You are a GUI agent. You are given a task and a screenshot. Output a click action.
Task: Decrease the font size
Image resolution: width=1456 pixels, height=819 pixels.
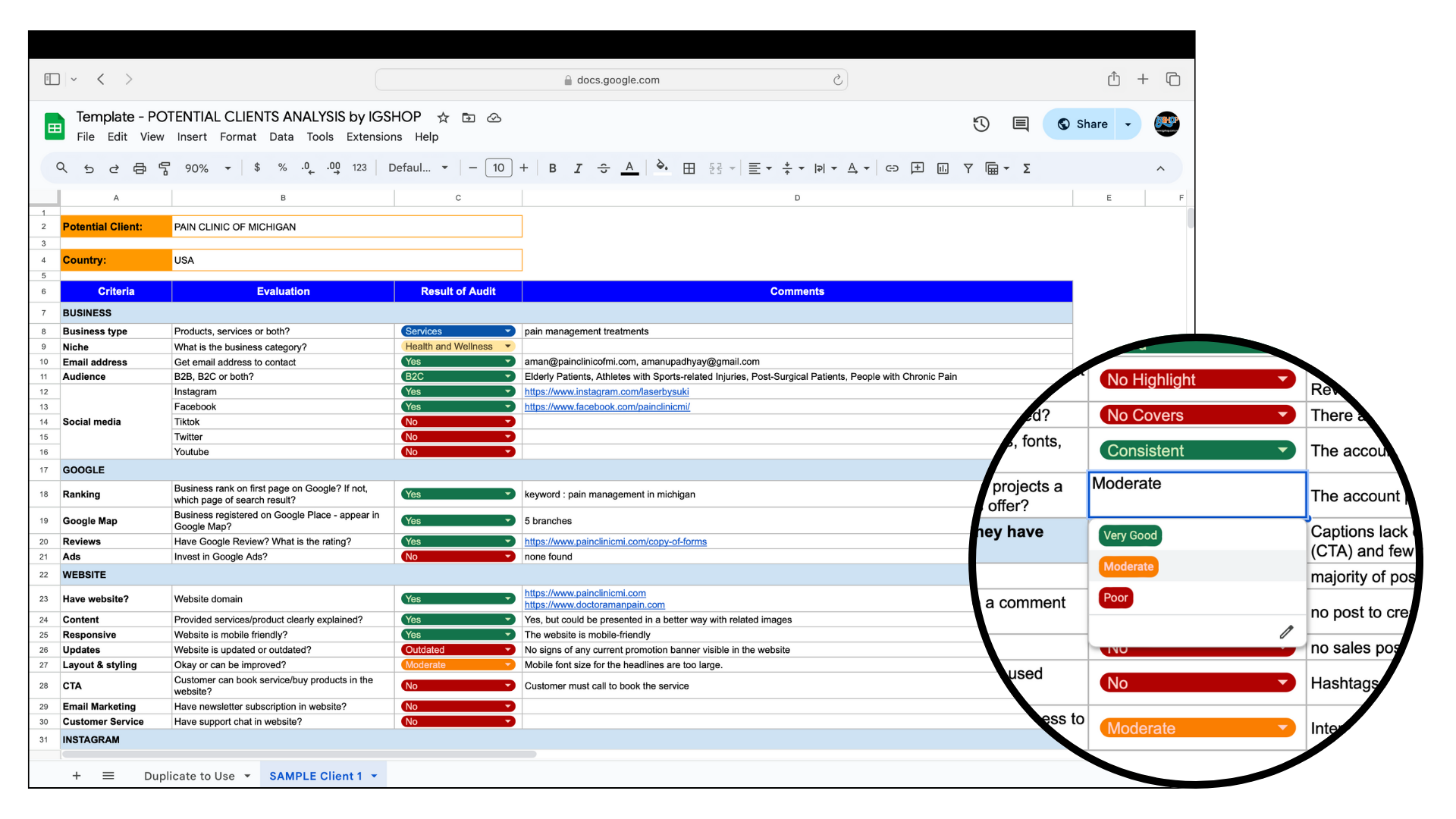(x=473, y=168)
